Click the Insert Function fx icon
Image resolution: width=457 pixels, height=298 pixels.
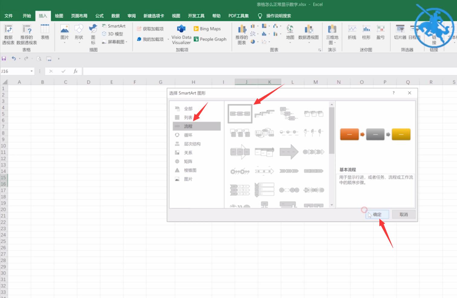(x=76, y=71)
